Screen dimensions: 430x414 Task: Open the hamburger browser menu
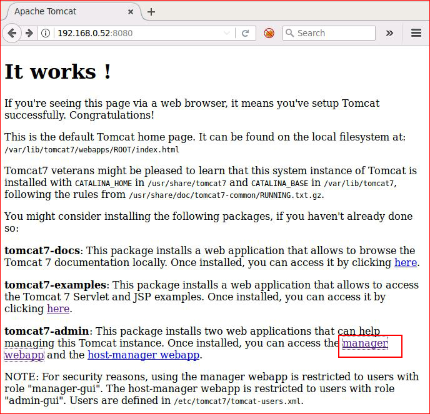[416, 33]
